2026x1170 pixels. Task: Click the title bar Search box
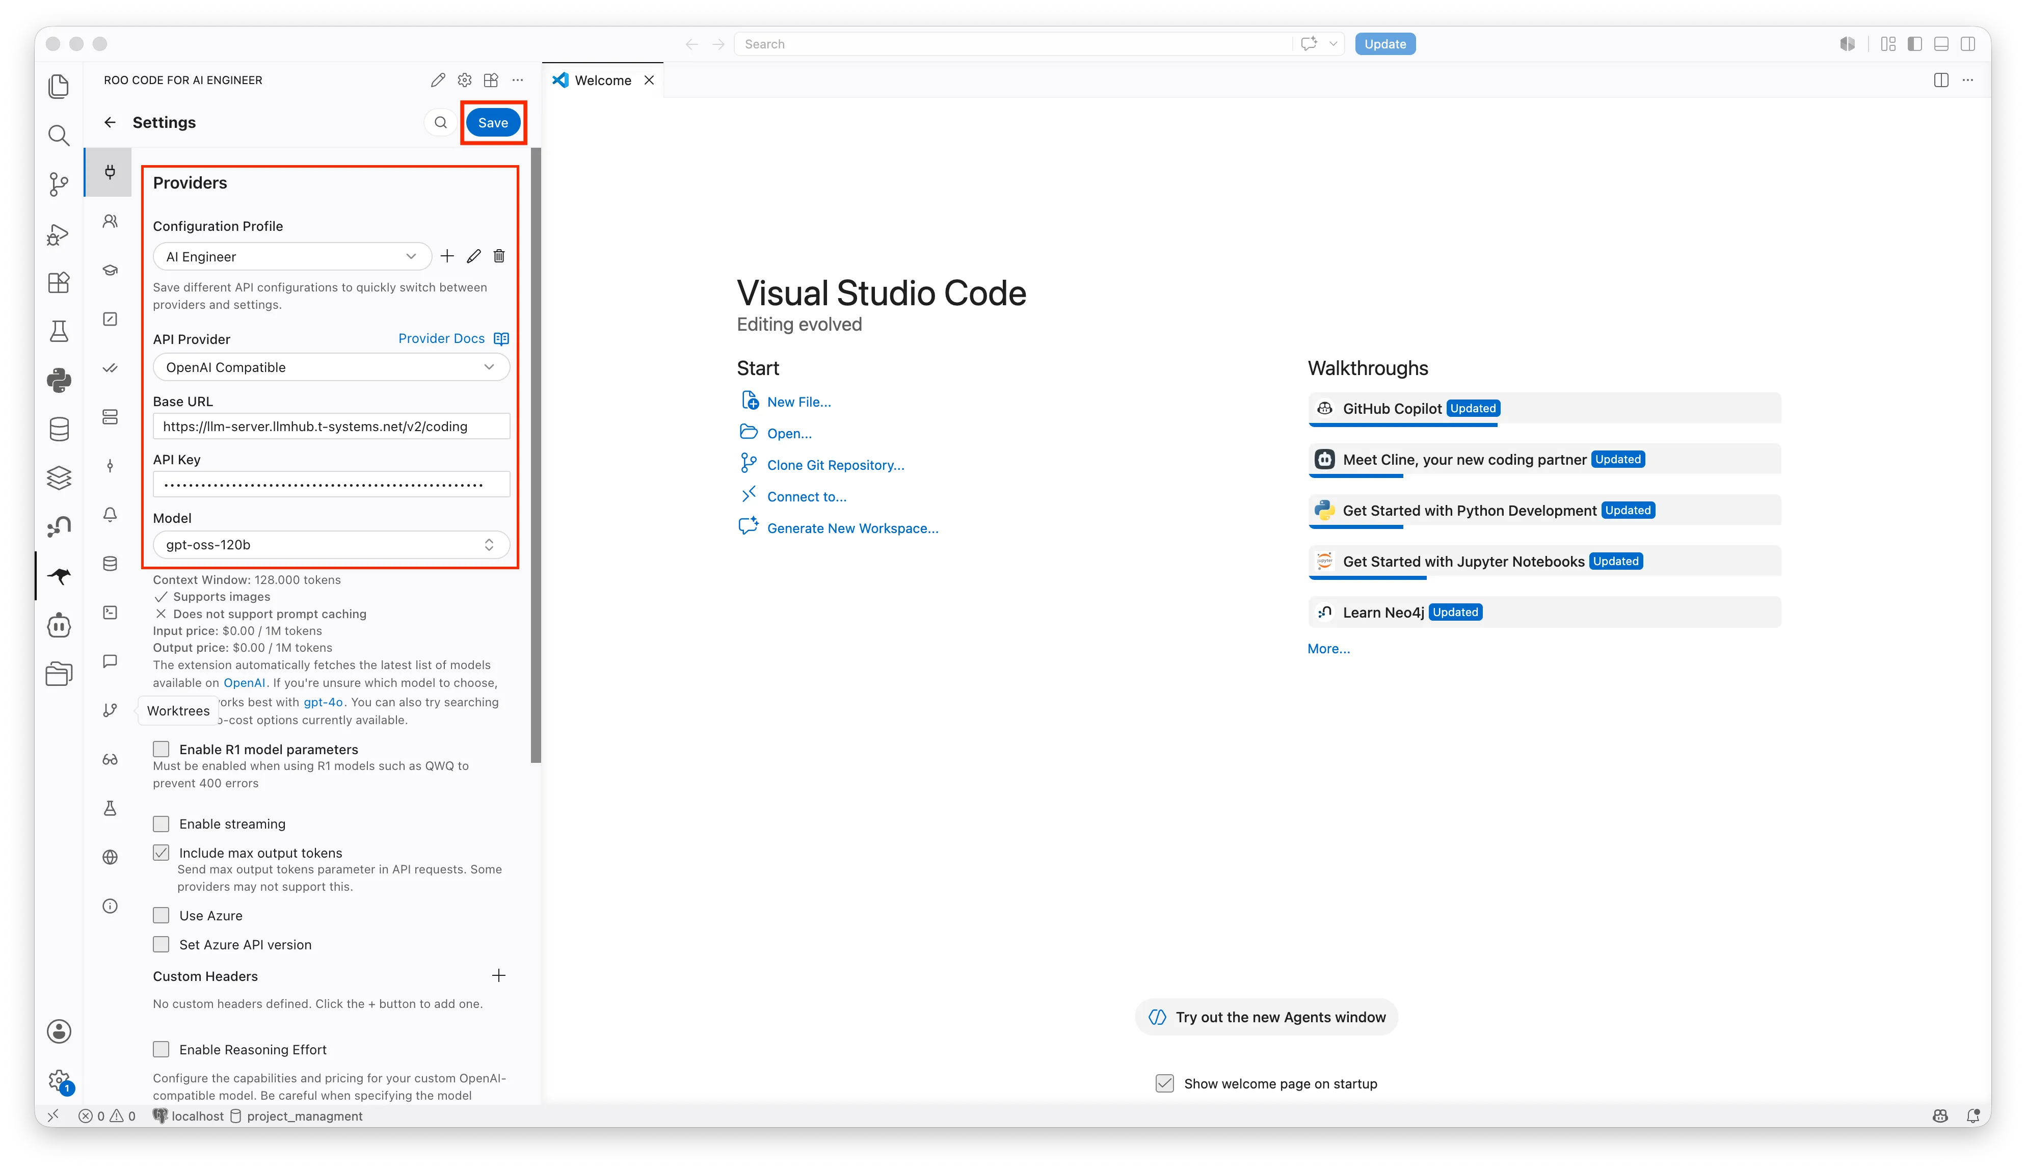1012,44
